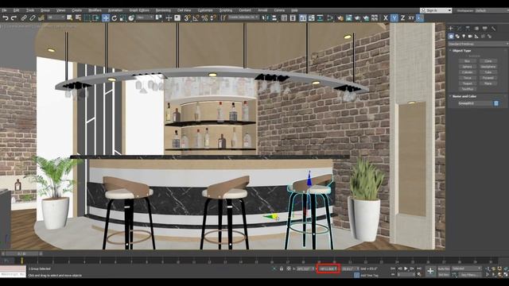Open the Rendering menu
Screen dimensions: 509x286
pyautogui.click(x=163, y=10)
